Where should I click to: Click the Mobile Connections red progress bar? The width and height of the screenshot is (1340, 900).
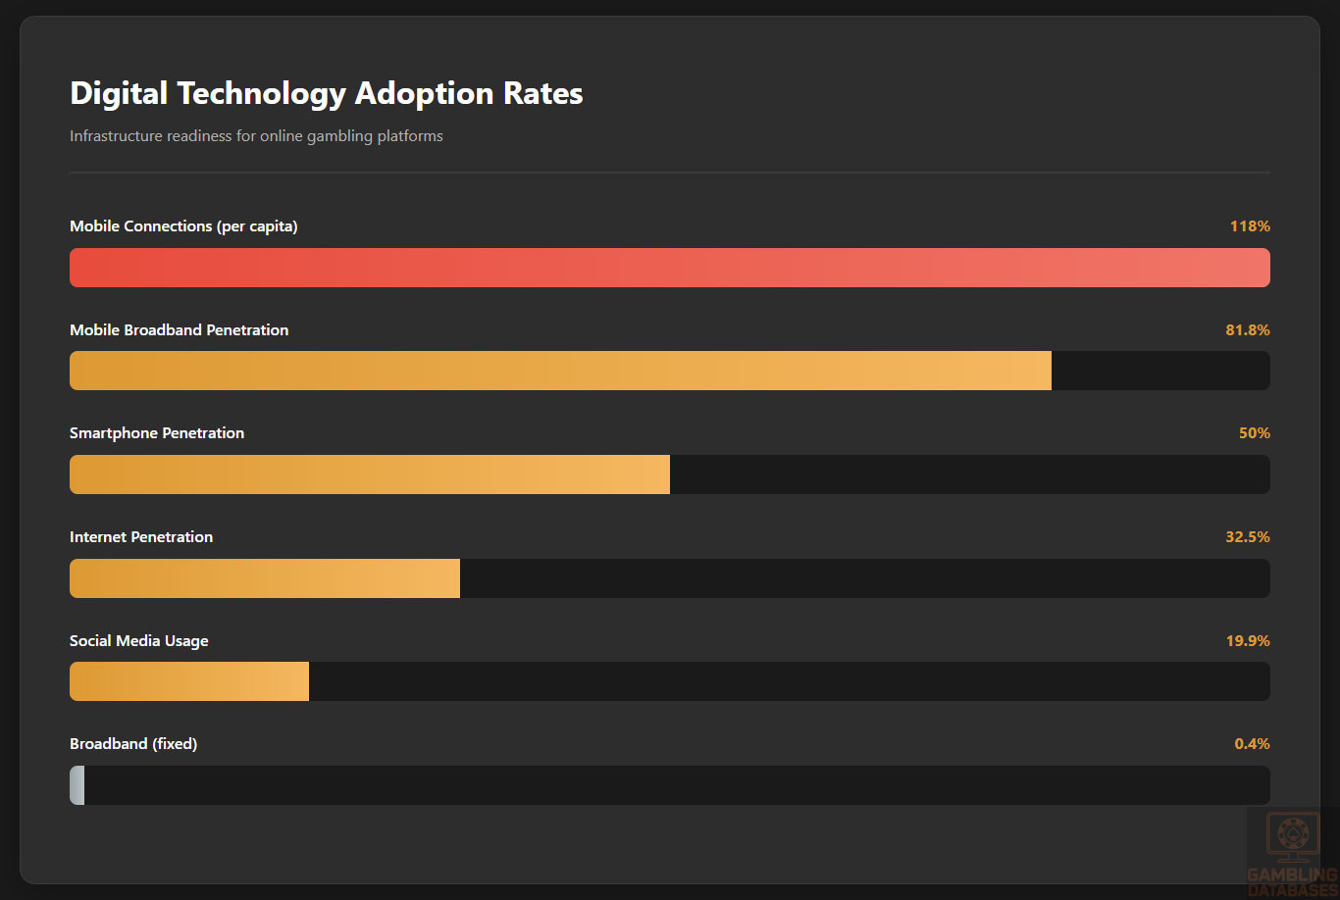669,268
